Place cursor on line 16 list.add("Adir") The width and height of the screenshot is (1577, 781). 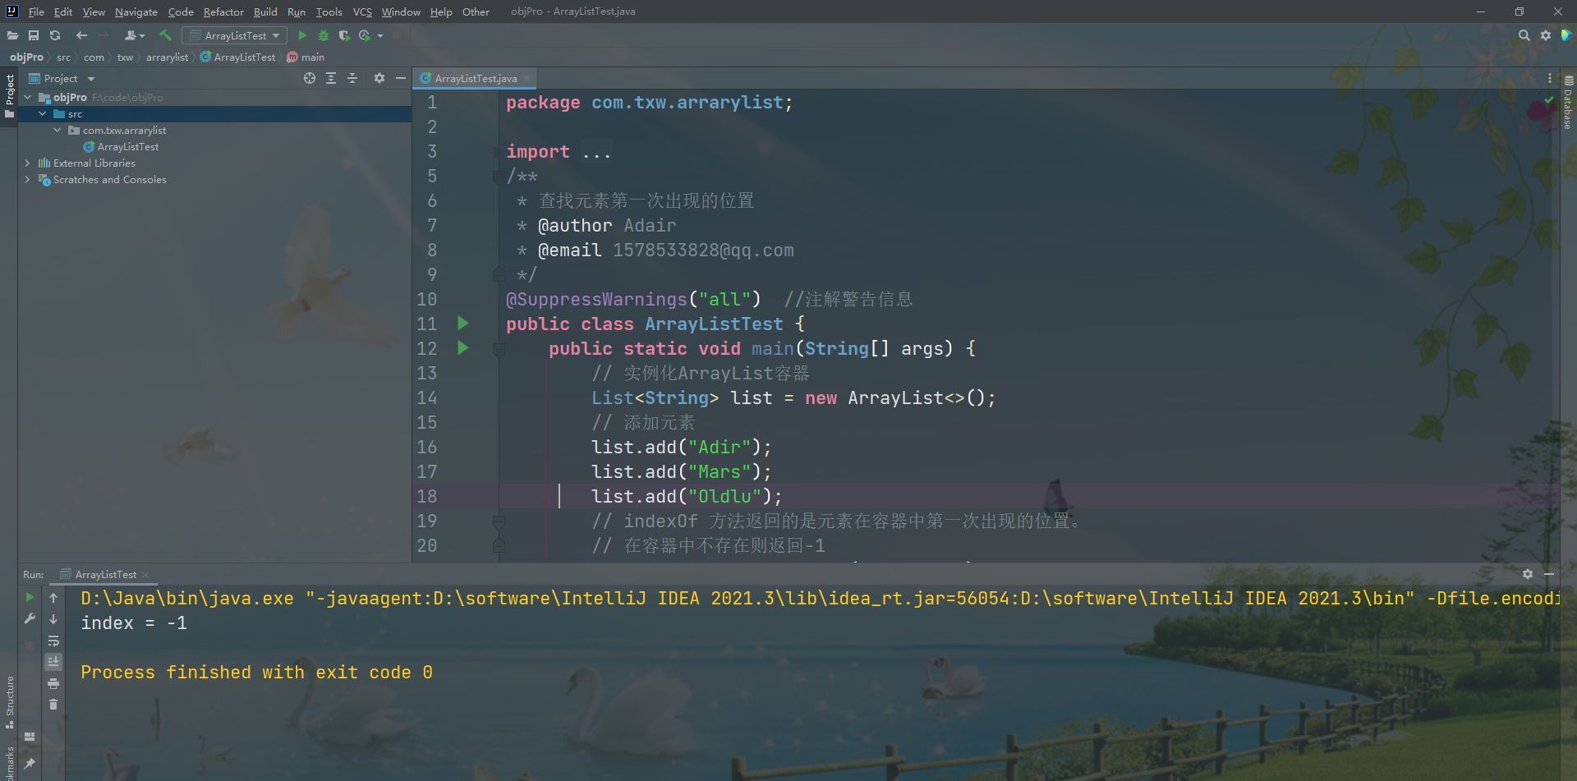(x=682, y=447)
